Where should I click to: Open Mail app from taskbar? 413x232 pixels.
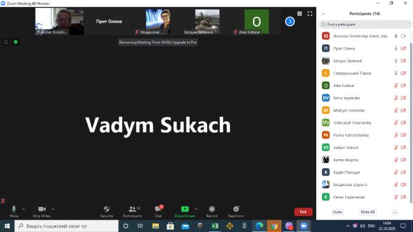(x=185, y=226)
